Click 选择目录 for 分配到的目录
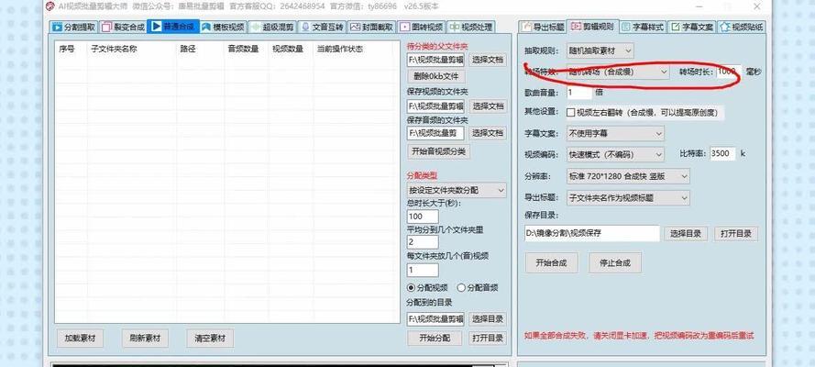 488,318
